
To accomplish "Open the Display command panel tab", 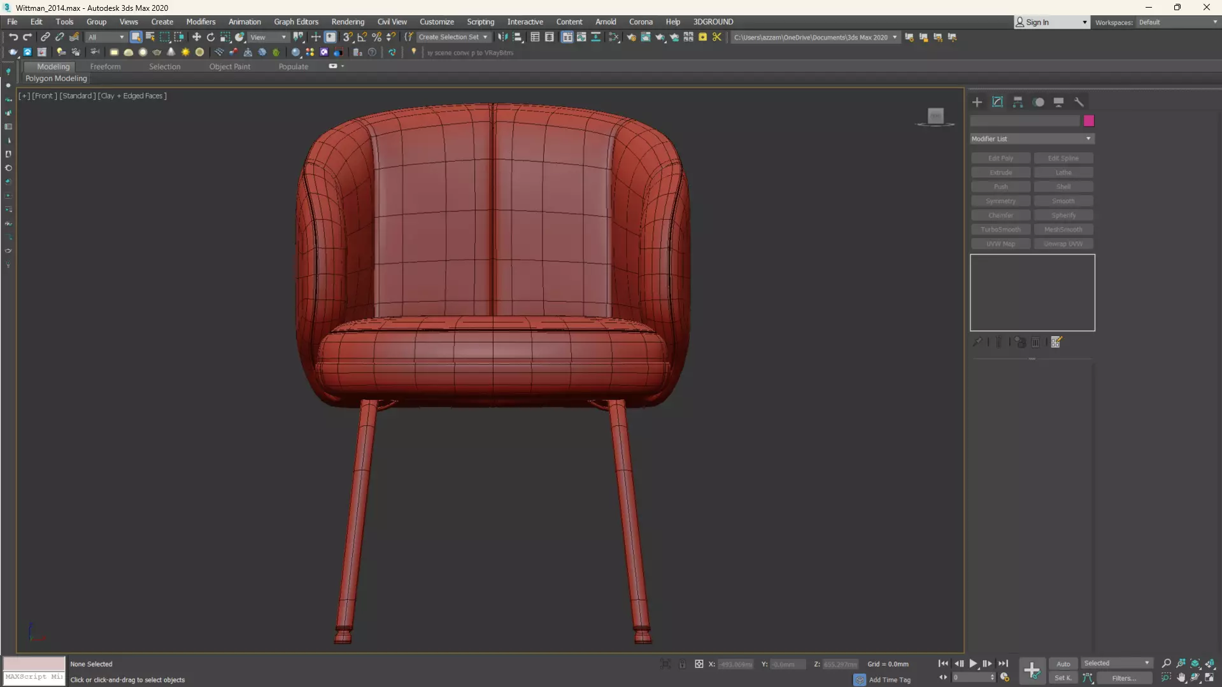I will click(1058, 102).
